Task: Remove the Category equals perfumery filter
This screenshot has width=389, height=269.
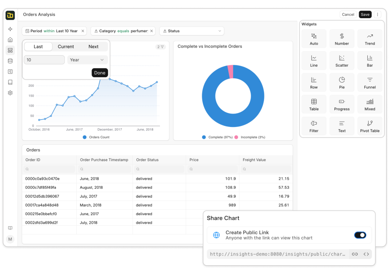Action: click(152, 31)
